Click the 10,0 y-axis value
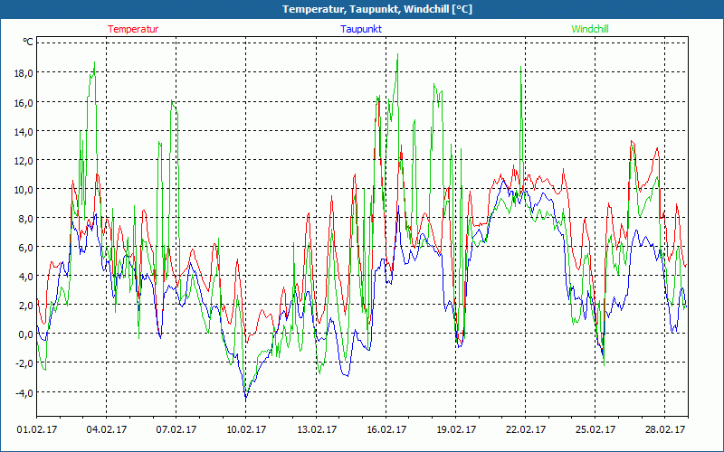The height and width of the screenshot is (452, 724). coord(24,190)
